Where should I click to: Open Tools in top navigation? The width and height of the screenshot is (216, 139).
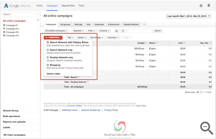click(x=81, y=6)
